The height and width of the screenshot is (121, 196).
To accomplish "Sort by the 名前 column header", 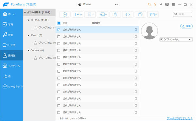I will tap(65, 23).
